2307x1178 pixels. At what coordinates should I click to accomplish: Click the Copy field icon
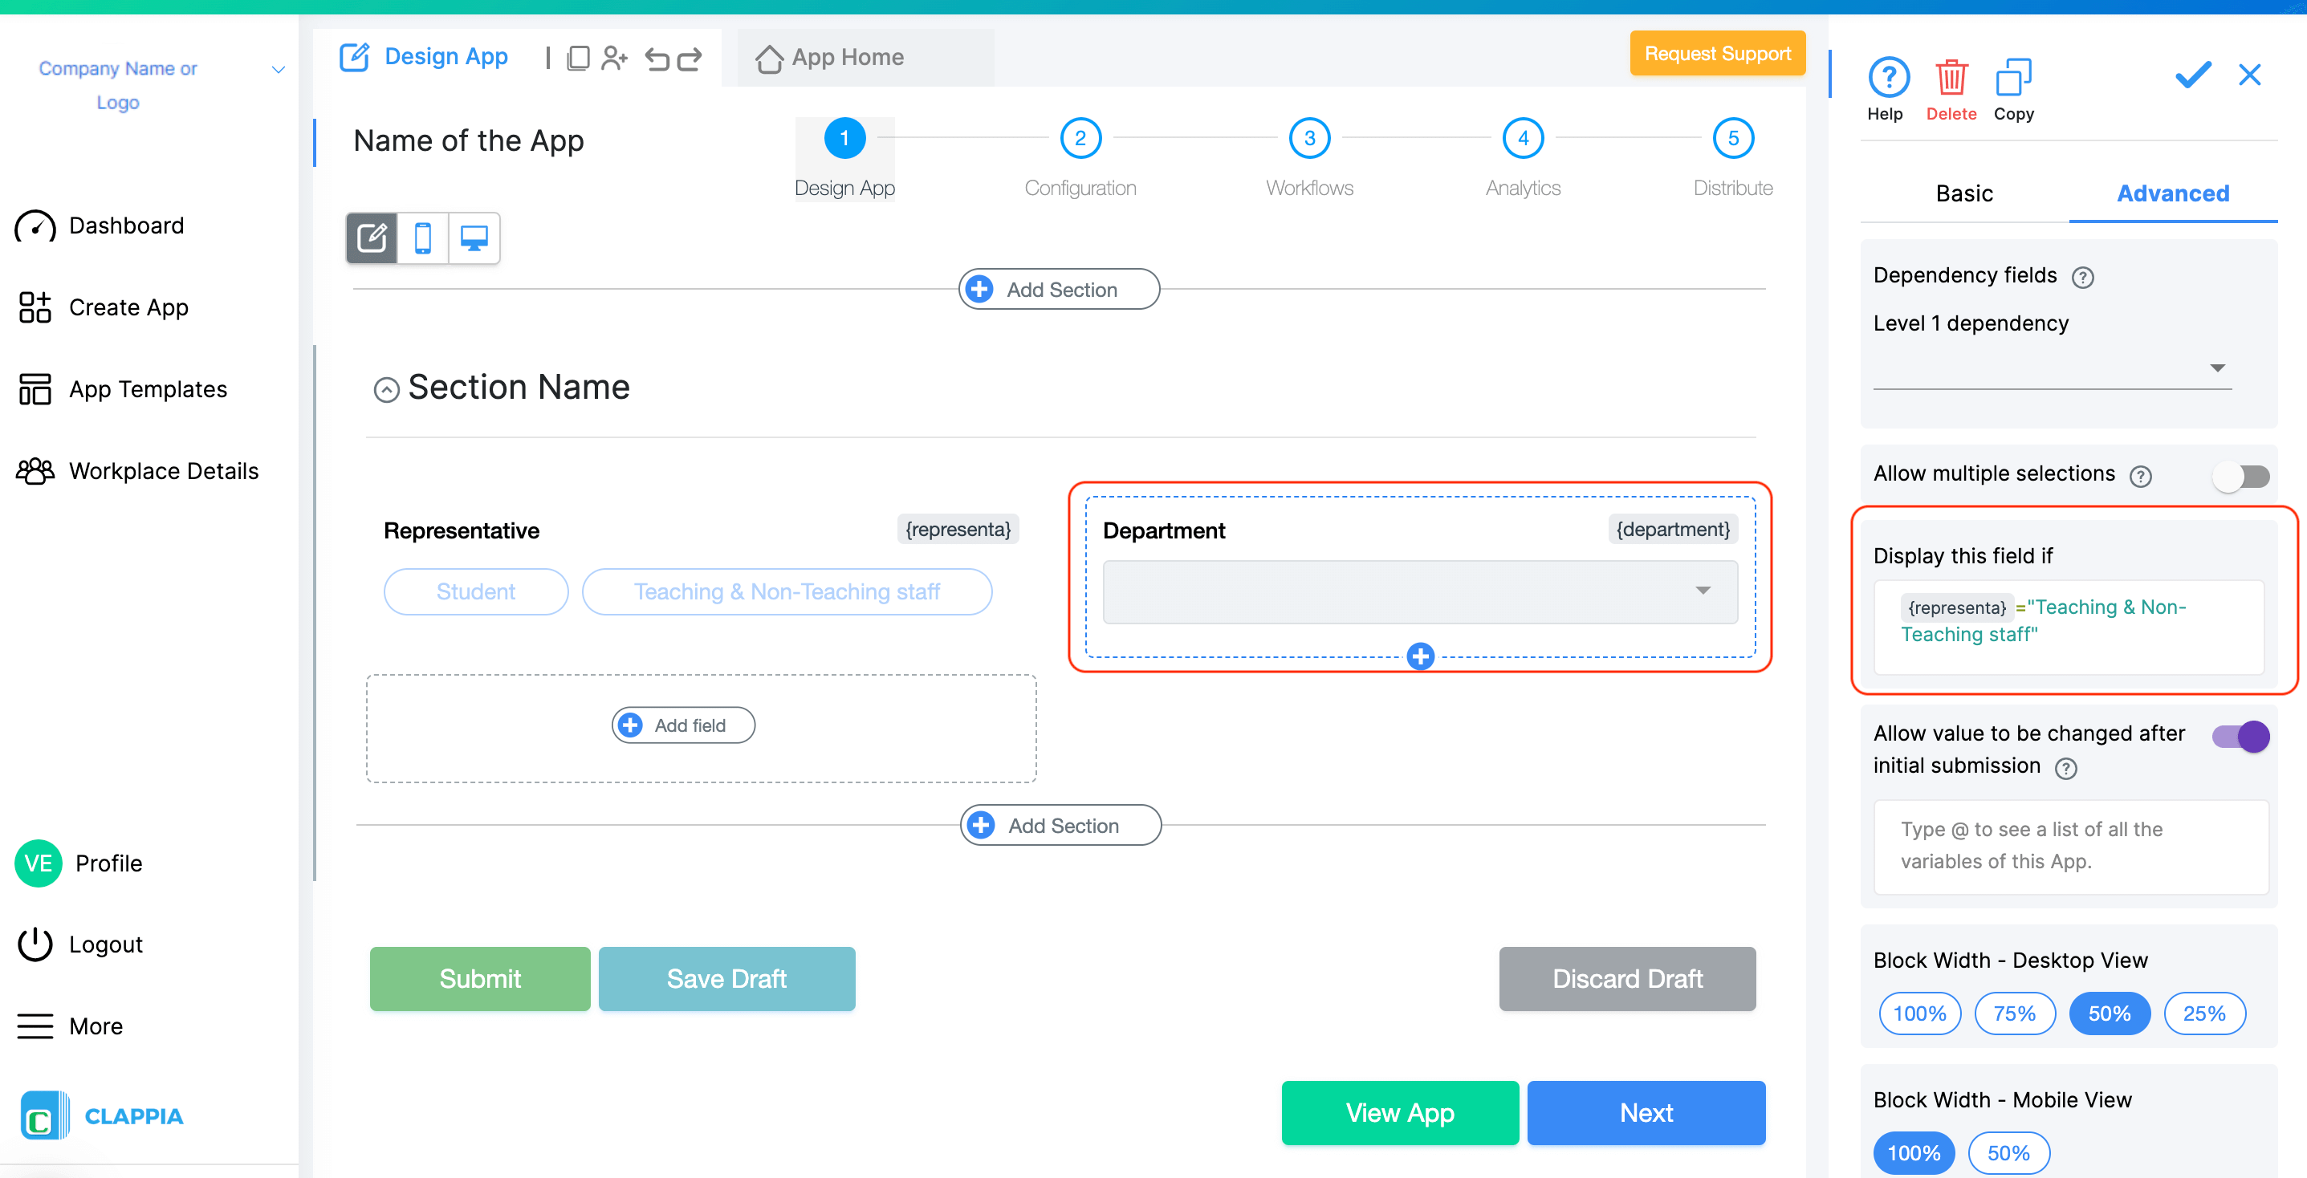point(2012,79)
